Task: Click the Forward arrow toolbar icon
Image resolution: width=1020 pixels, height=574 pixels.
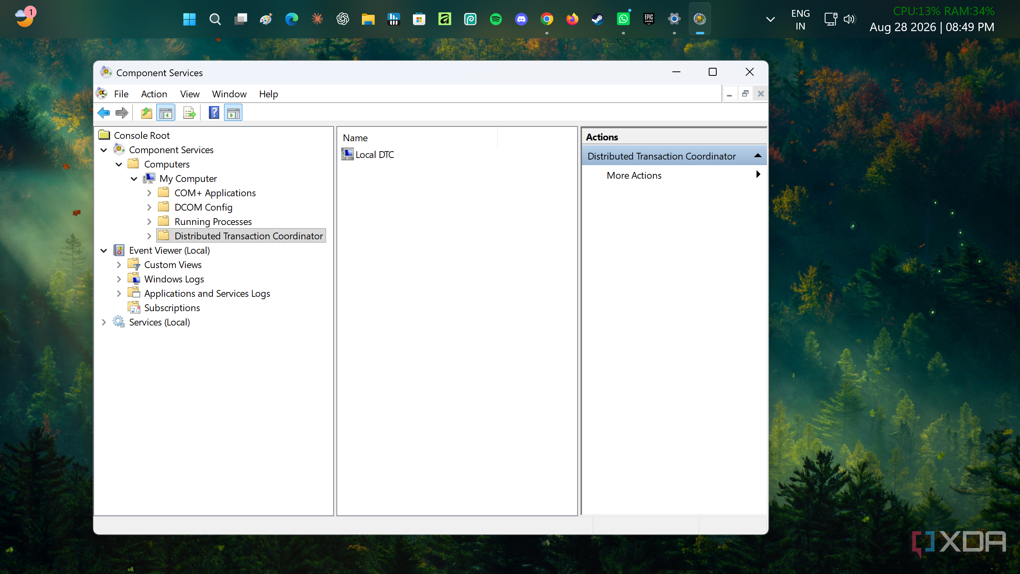Action: point(122,113)
